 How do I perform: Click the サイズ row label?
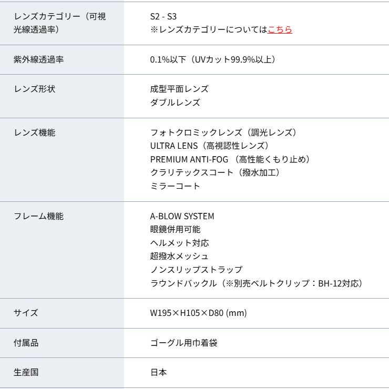[x=26, y=313]
